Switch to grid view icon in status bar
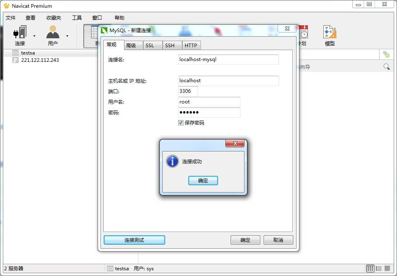This screenshot has height=276, width=397. click(370, 268)
